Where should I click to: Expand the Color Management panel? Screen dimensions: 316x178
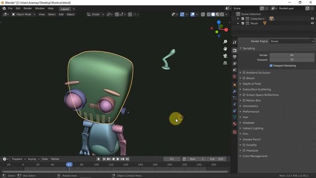(255, 156)
